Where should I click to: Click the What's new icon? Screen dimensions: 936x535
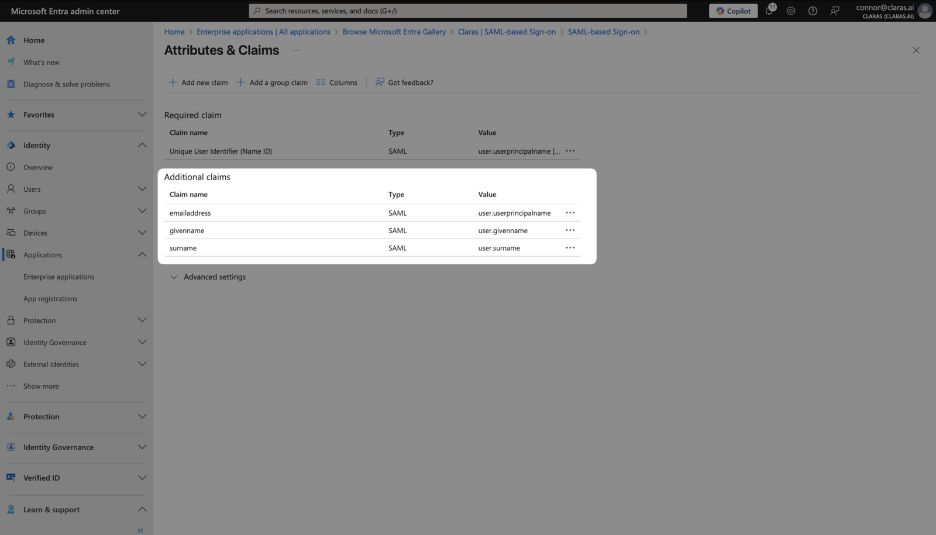click(11, 62)
